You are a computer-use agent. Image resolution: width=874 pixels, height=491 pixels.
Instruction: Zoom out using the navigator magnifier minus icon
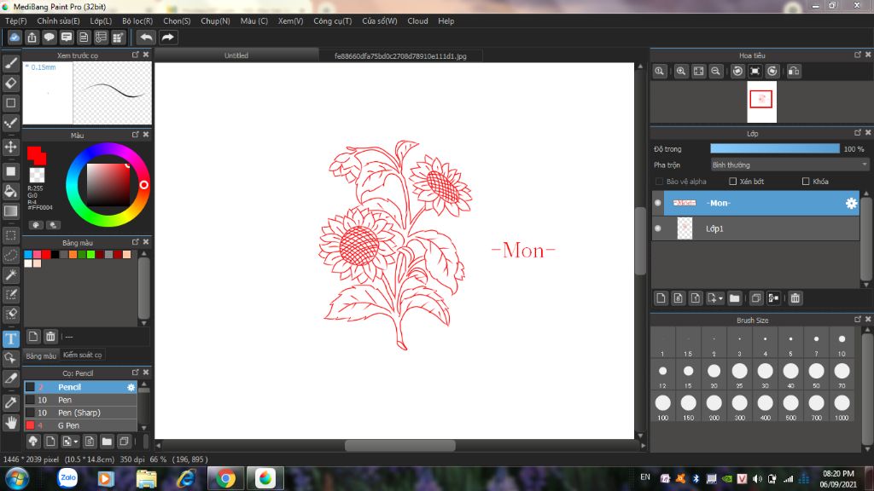(x=716, y=72)
